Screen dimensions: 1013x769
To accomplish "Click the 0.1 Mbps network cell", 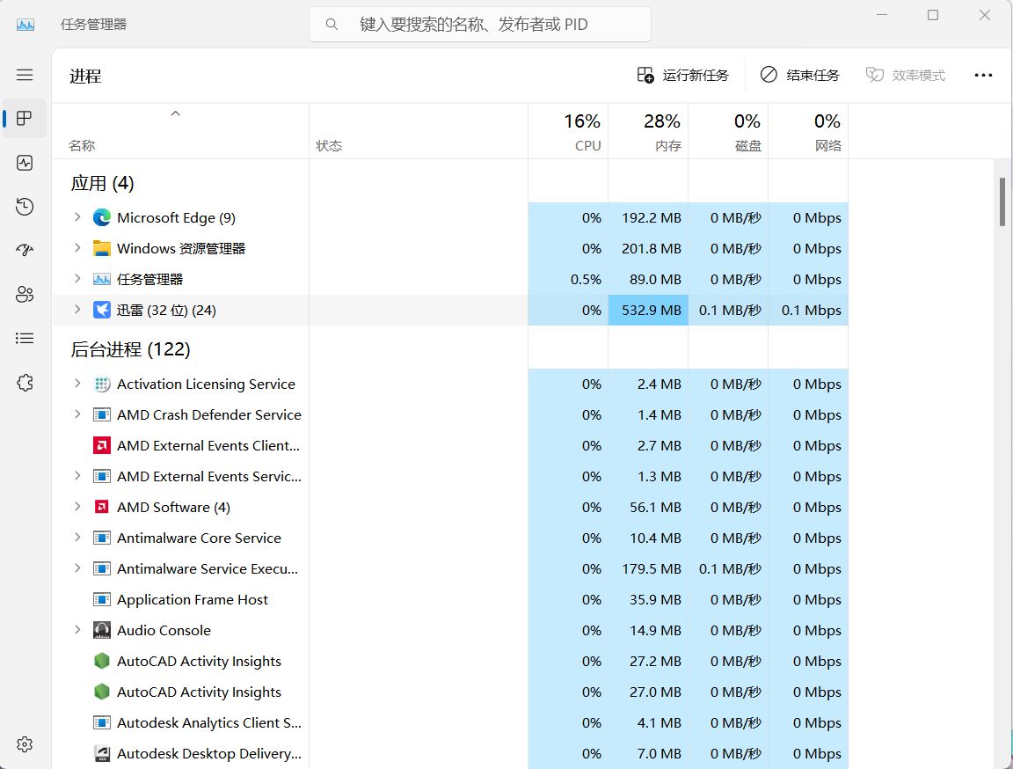I will (x=809, y=311).
